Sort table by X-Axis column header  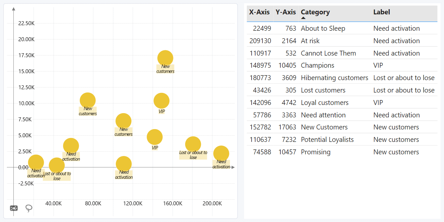(259, 12)
